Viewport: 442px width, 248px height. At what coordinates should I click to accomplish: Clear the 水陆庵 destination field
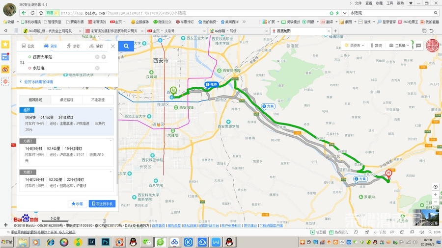97,68
